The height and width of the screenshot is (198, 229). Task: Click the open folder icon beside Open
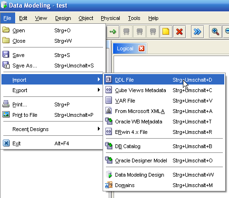(x=6, y=29)
